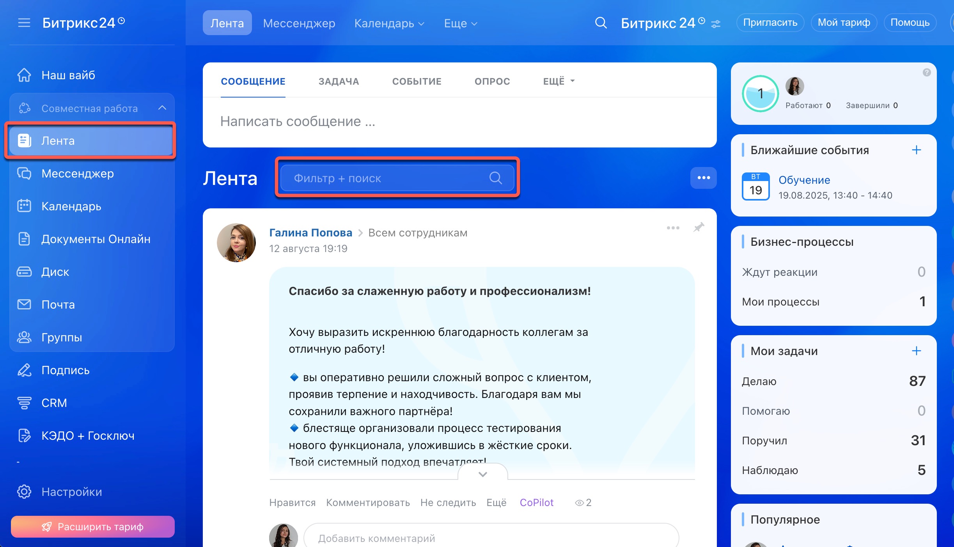Open Мои процессы row
The image size is (954, 547).
click(834, 302)
